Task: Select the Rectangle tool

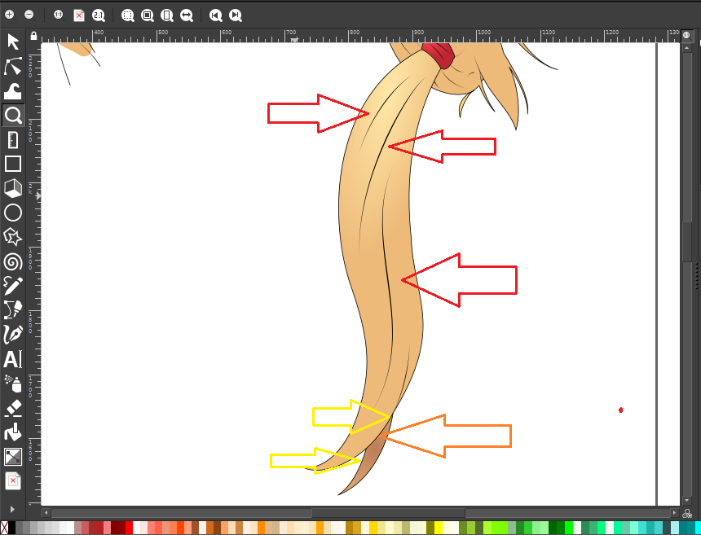Action: [12, 164]
